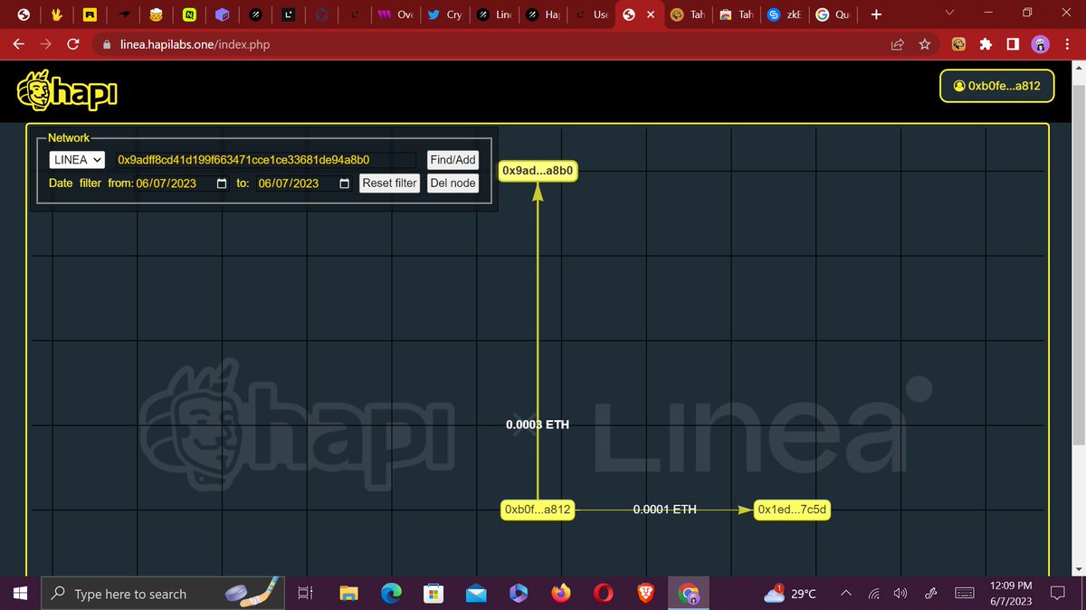
Task: Reload the page
Action: click(x=73, y=43)
